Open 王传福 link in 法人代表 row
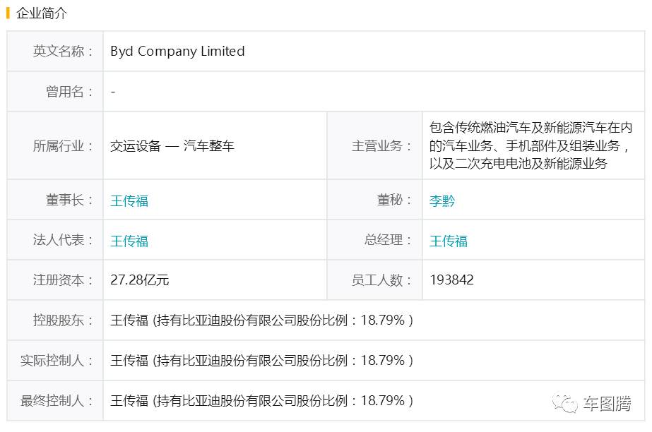Image resolution: width=652 pixels, height=432 pixels. (x=129, y=241)
